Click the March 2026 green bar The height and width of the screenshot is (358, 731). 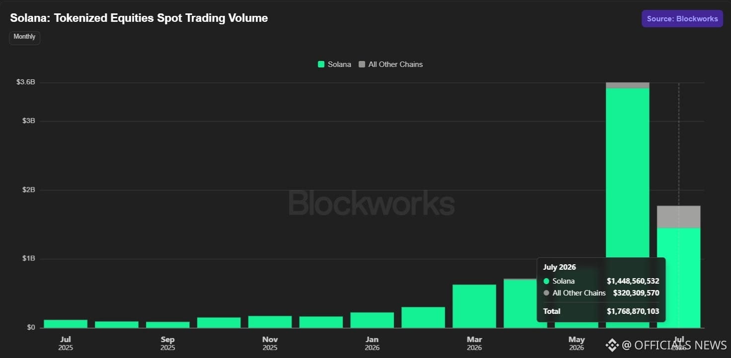(x=474, y=306)
